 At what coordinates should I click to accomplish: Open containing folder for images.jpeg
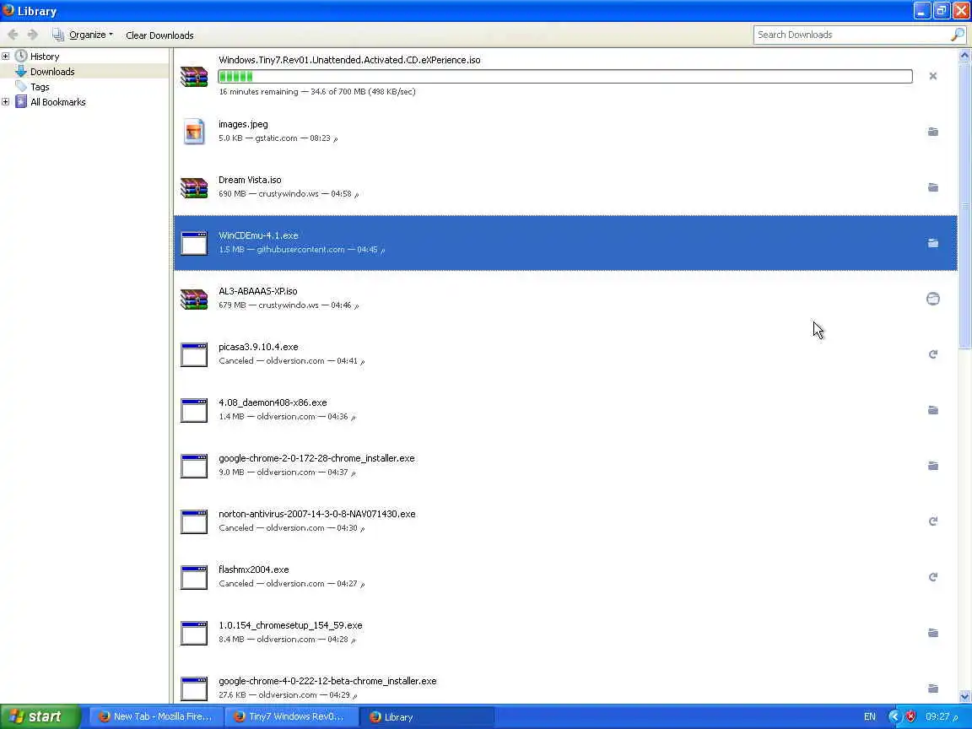(x=932, y=132)
